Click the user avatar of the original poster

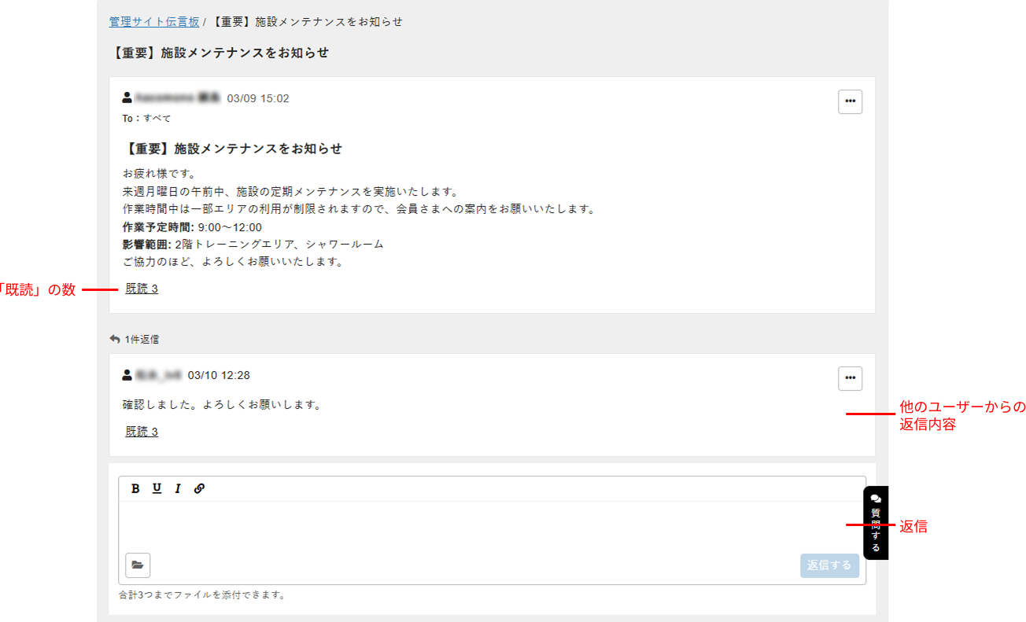[127, 98]
